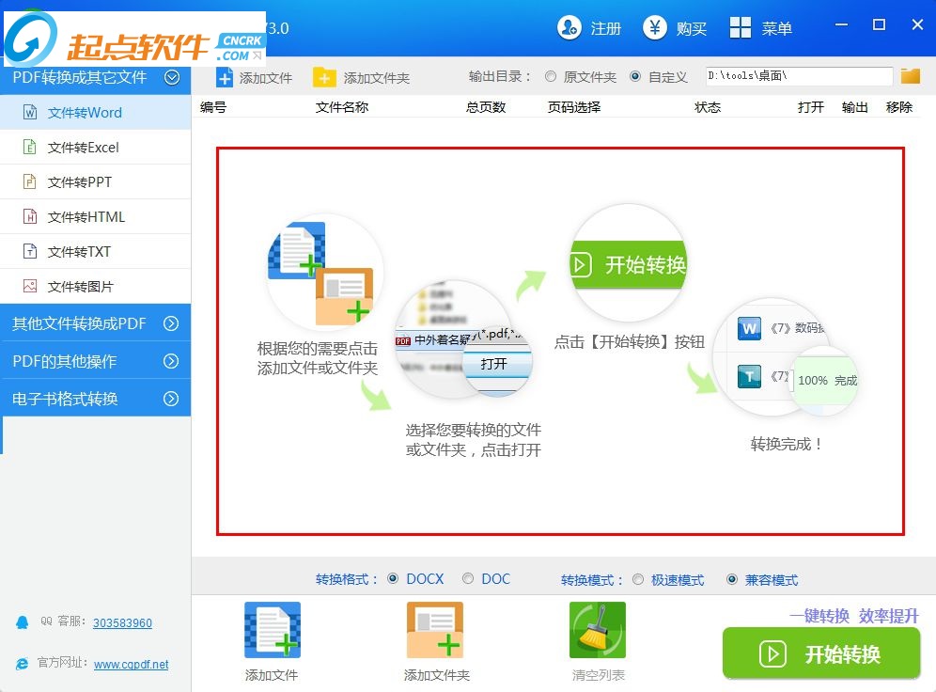Browse output directory with the folder icon
The width and height of the screenshot is (936, 692).
point(911,76)
